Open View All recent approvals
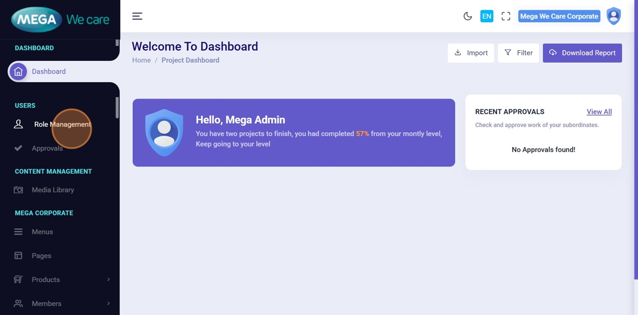This screenshot has width=638, height=315. click(599, 112)
